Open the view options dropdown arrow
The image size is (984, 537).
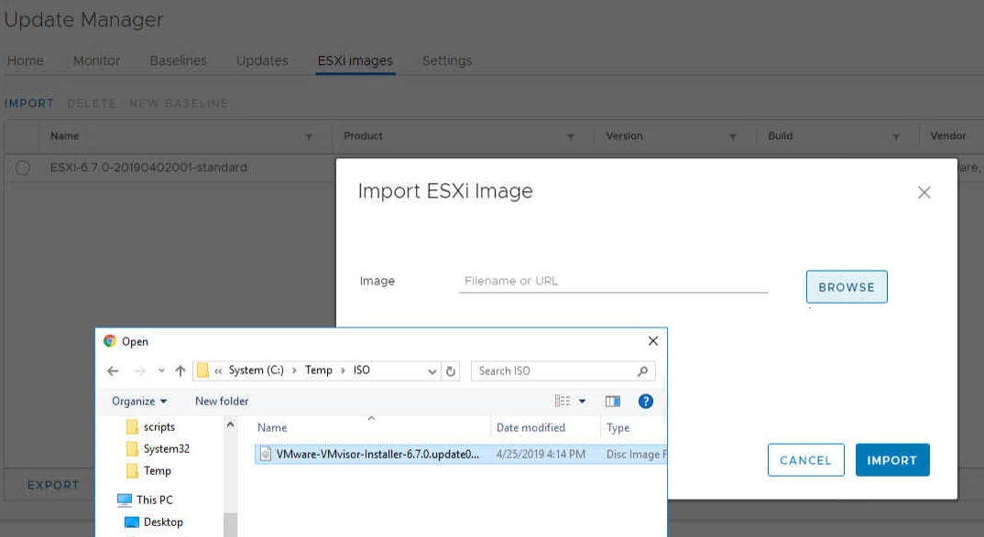(x=582, y=401)
